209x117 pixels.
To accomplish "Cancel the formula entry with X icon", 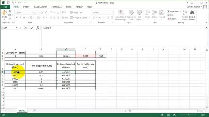I will (x=26, y=28).
